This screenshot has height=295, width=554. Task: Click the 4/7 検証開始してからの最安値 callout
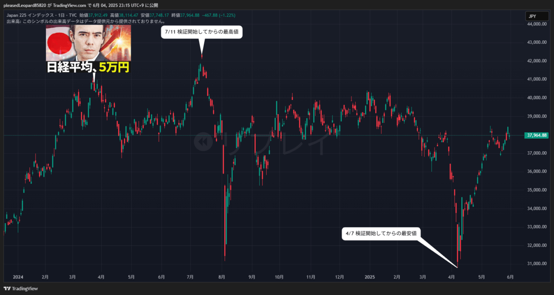381,234
